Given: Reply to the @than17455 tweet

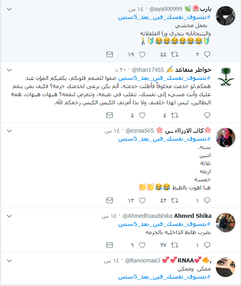Looking at the screenshot, I should (207, 115).
